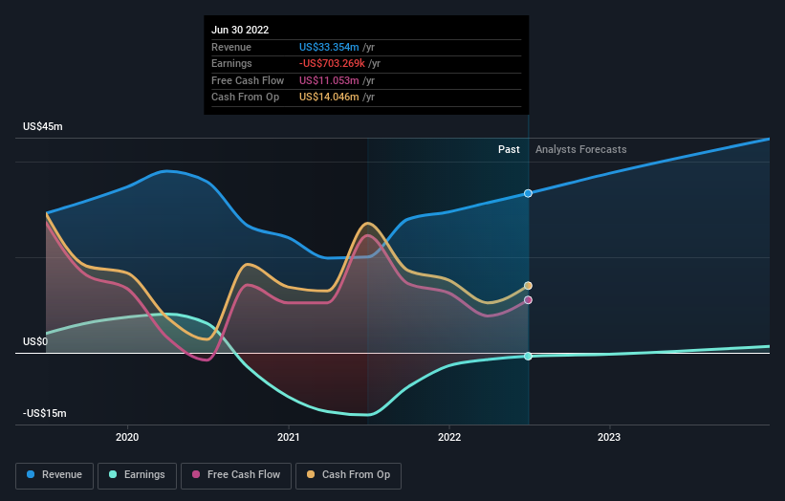Click the 2020 x-axis label
The image size is (785, 501).
(127, 437)
